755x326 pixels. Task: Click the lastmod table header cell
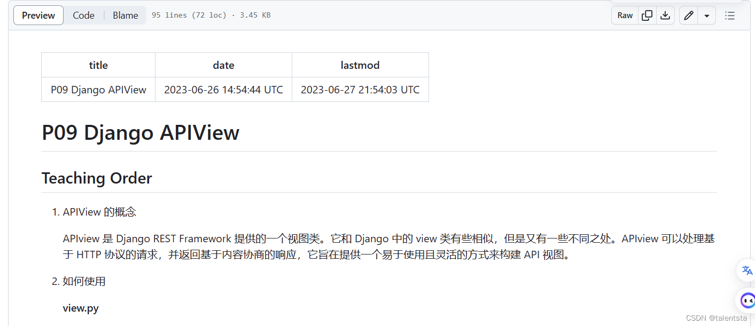(x=360, y=65)
